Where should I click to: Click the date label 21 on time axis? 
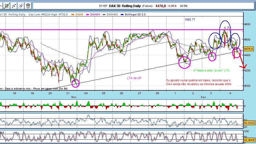[x=68, y=93]
